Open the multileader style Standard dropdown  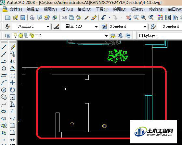[x=170, y=27]
